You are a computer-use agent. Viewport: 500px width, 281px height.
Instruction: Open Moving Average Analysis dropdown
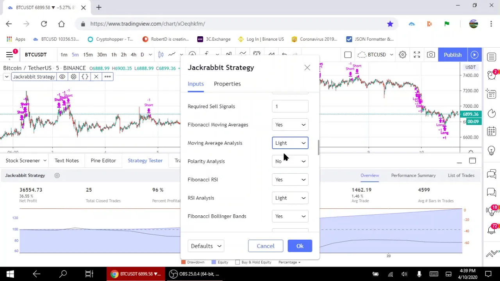click(x=290, y=143)
